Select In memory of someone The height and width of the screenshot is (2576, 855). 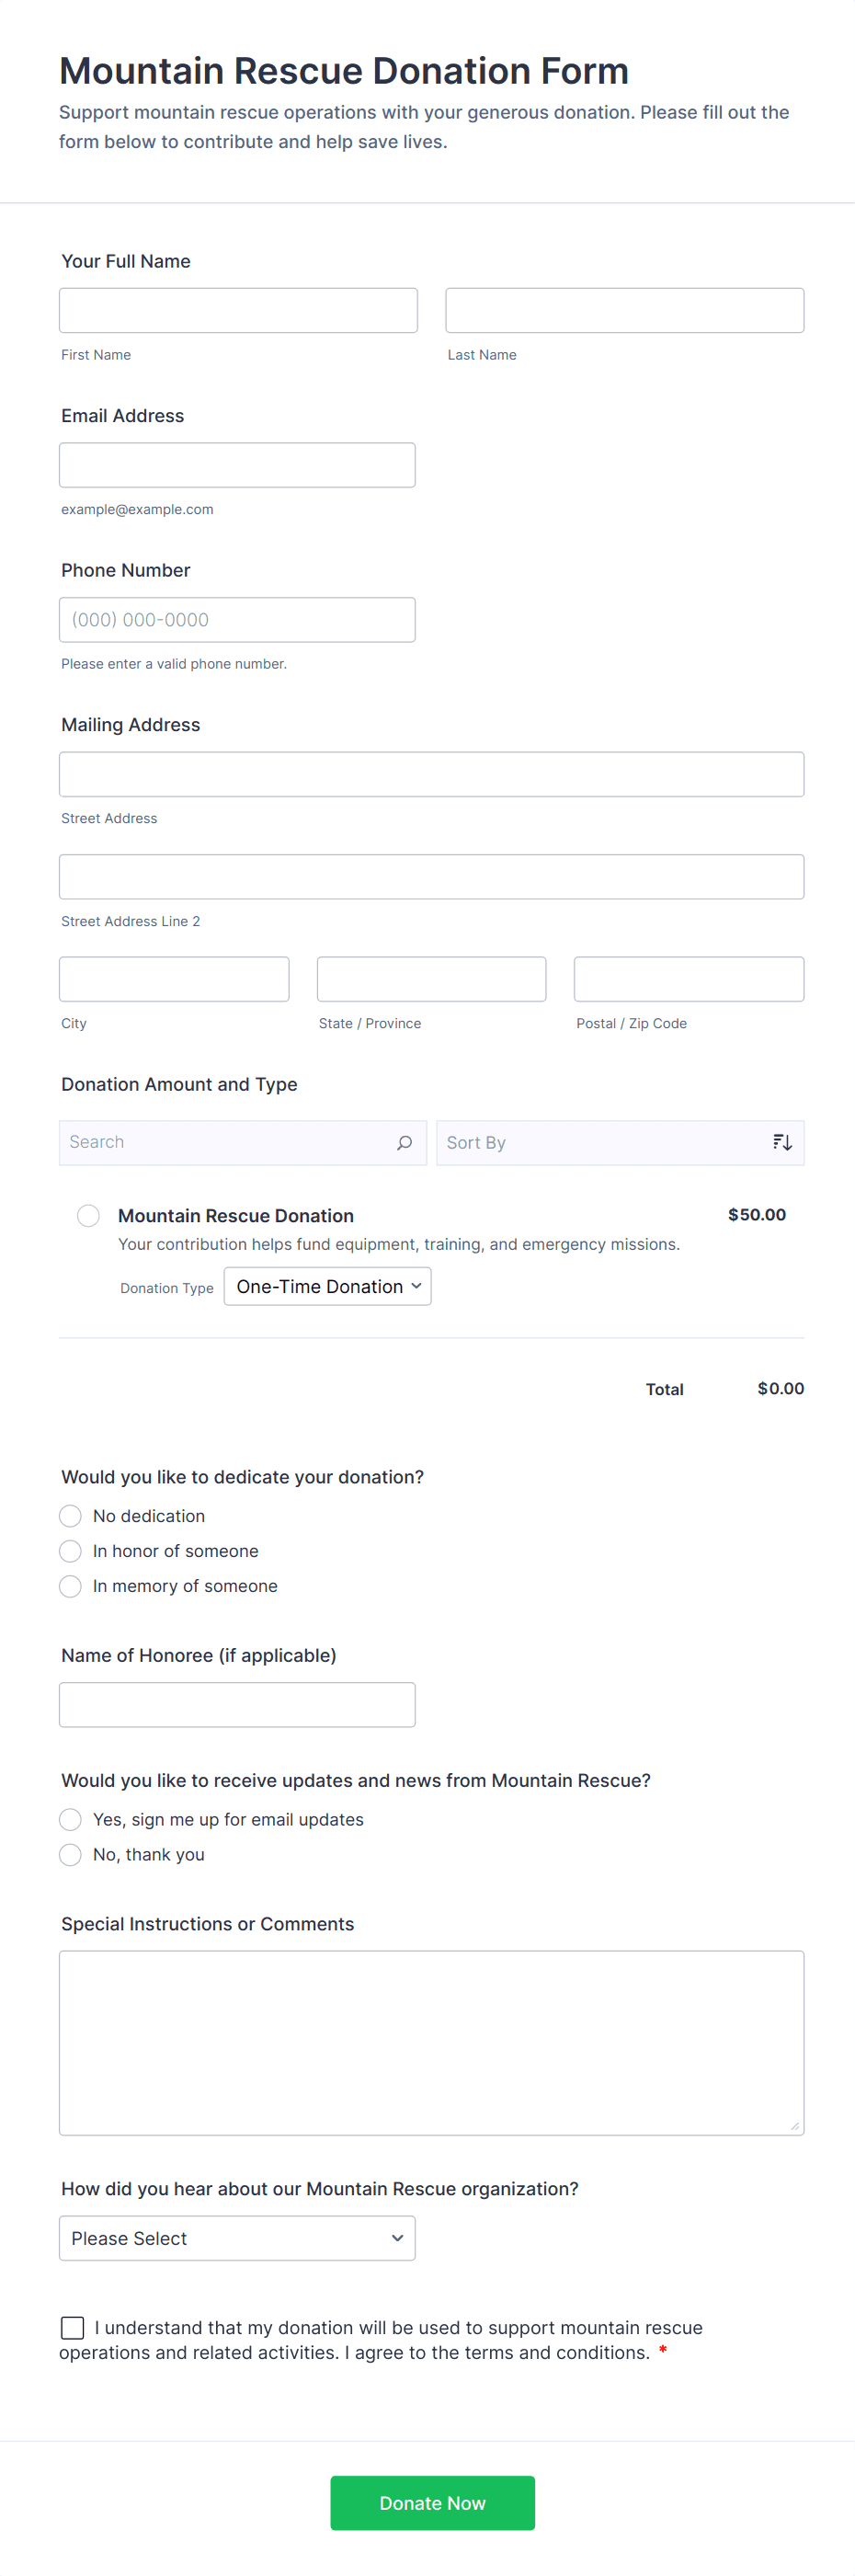tap(70, 1586)
